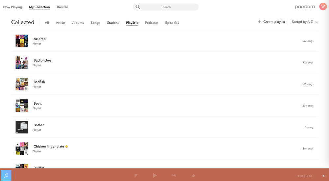
Task: Open the user profile avatar W
Action: [323, 7]
